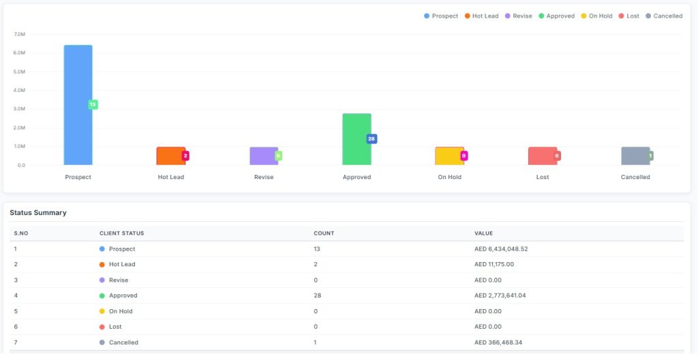Click the Hot Lead x-axis label
698x354 pixels.
click(171, 177)
